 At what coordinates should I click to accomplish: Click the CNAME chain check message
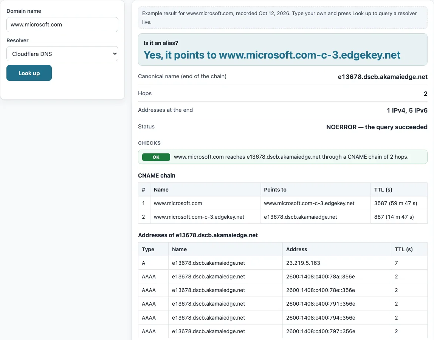(291, 157)
